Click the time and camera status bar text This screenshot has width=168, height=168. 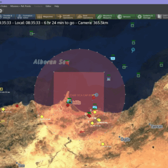pos(54,23)
